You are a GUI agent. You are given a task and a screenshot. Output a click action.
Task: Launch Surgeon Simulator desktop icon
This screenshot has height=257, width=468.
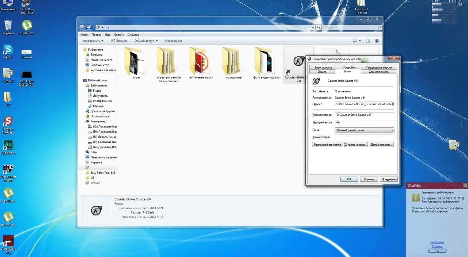click(x=8, y=125)
